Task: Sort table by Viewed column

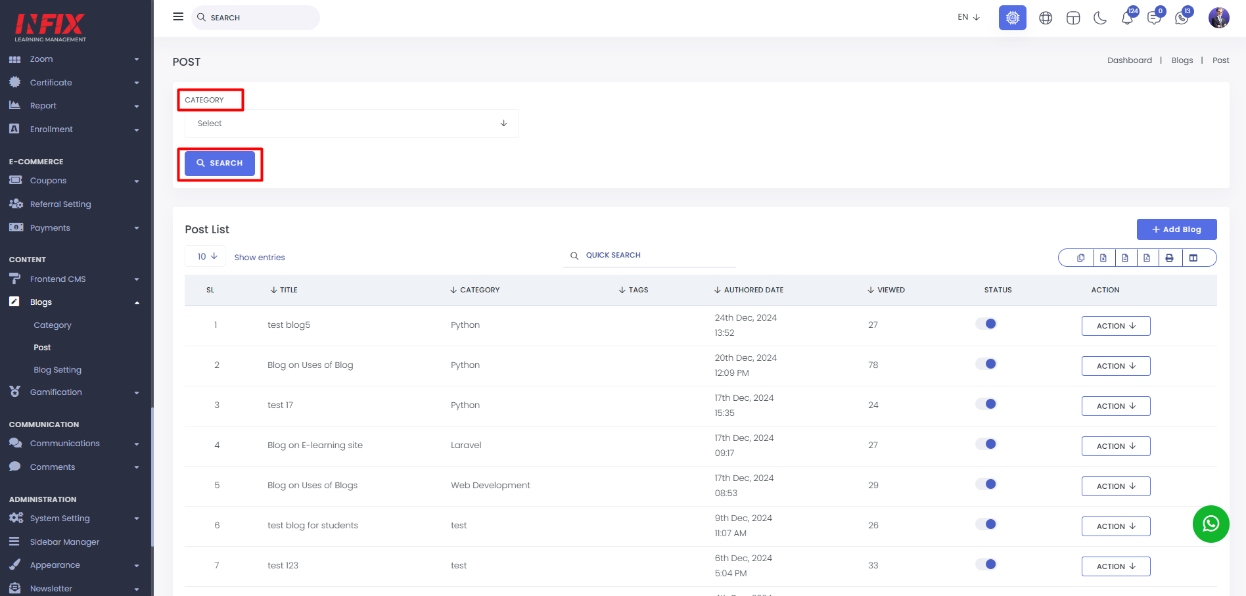Action: pos(886,290)
